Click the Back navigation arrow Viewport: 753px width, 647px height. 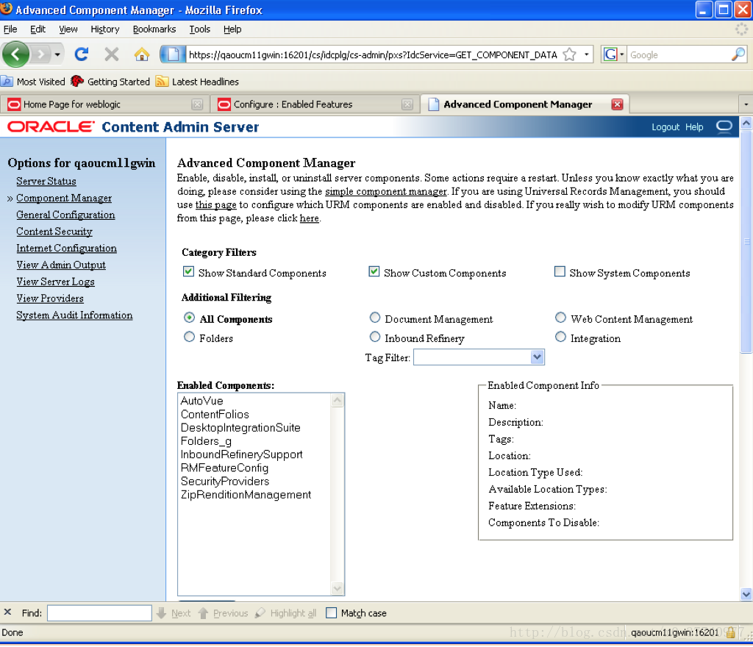[x=16, y=54]
